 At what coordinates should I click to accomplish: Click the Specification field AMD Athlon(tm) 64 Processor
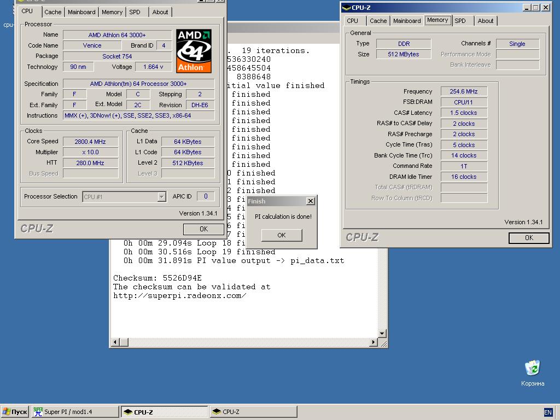pyautogui.click(x=138, y=84)
